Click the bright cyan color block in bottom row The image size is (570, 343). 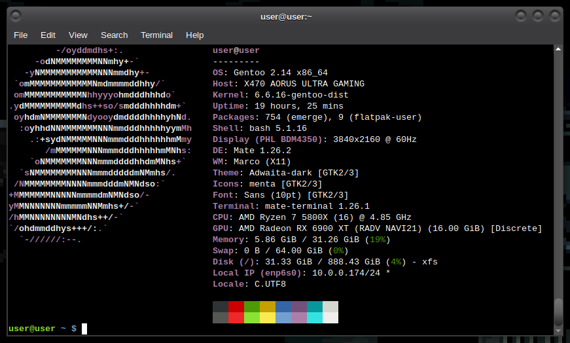coord(314,317)
